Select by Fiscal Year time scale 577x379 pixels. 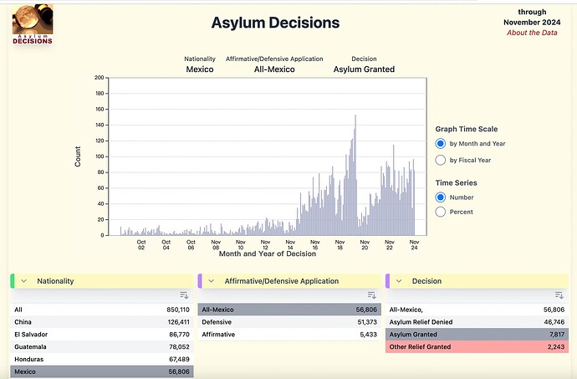pyautogui.click(x=440, y=160)
